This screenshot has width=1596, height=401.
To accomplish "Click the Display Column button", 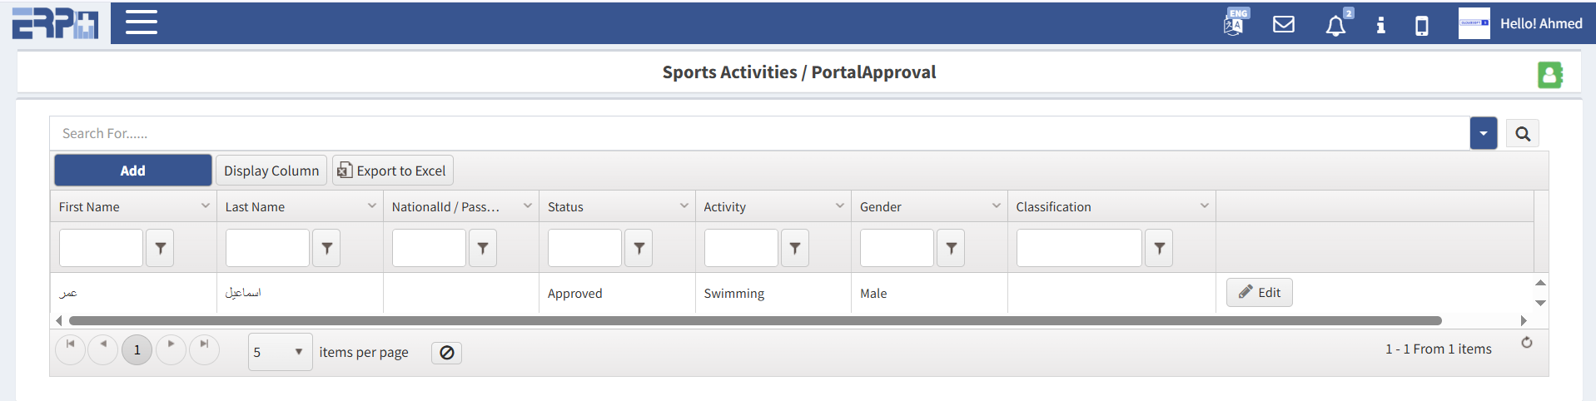I will click(x=271, y=171).
